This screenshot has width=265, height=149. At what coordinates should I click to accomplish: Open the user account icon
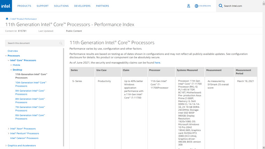point(188,6)
